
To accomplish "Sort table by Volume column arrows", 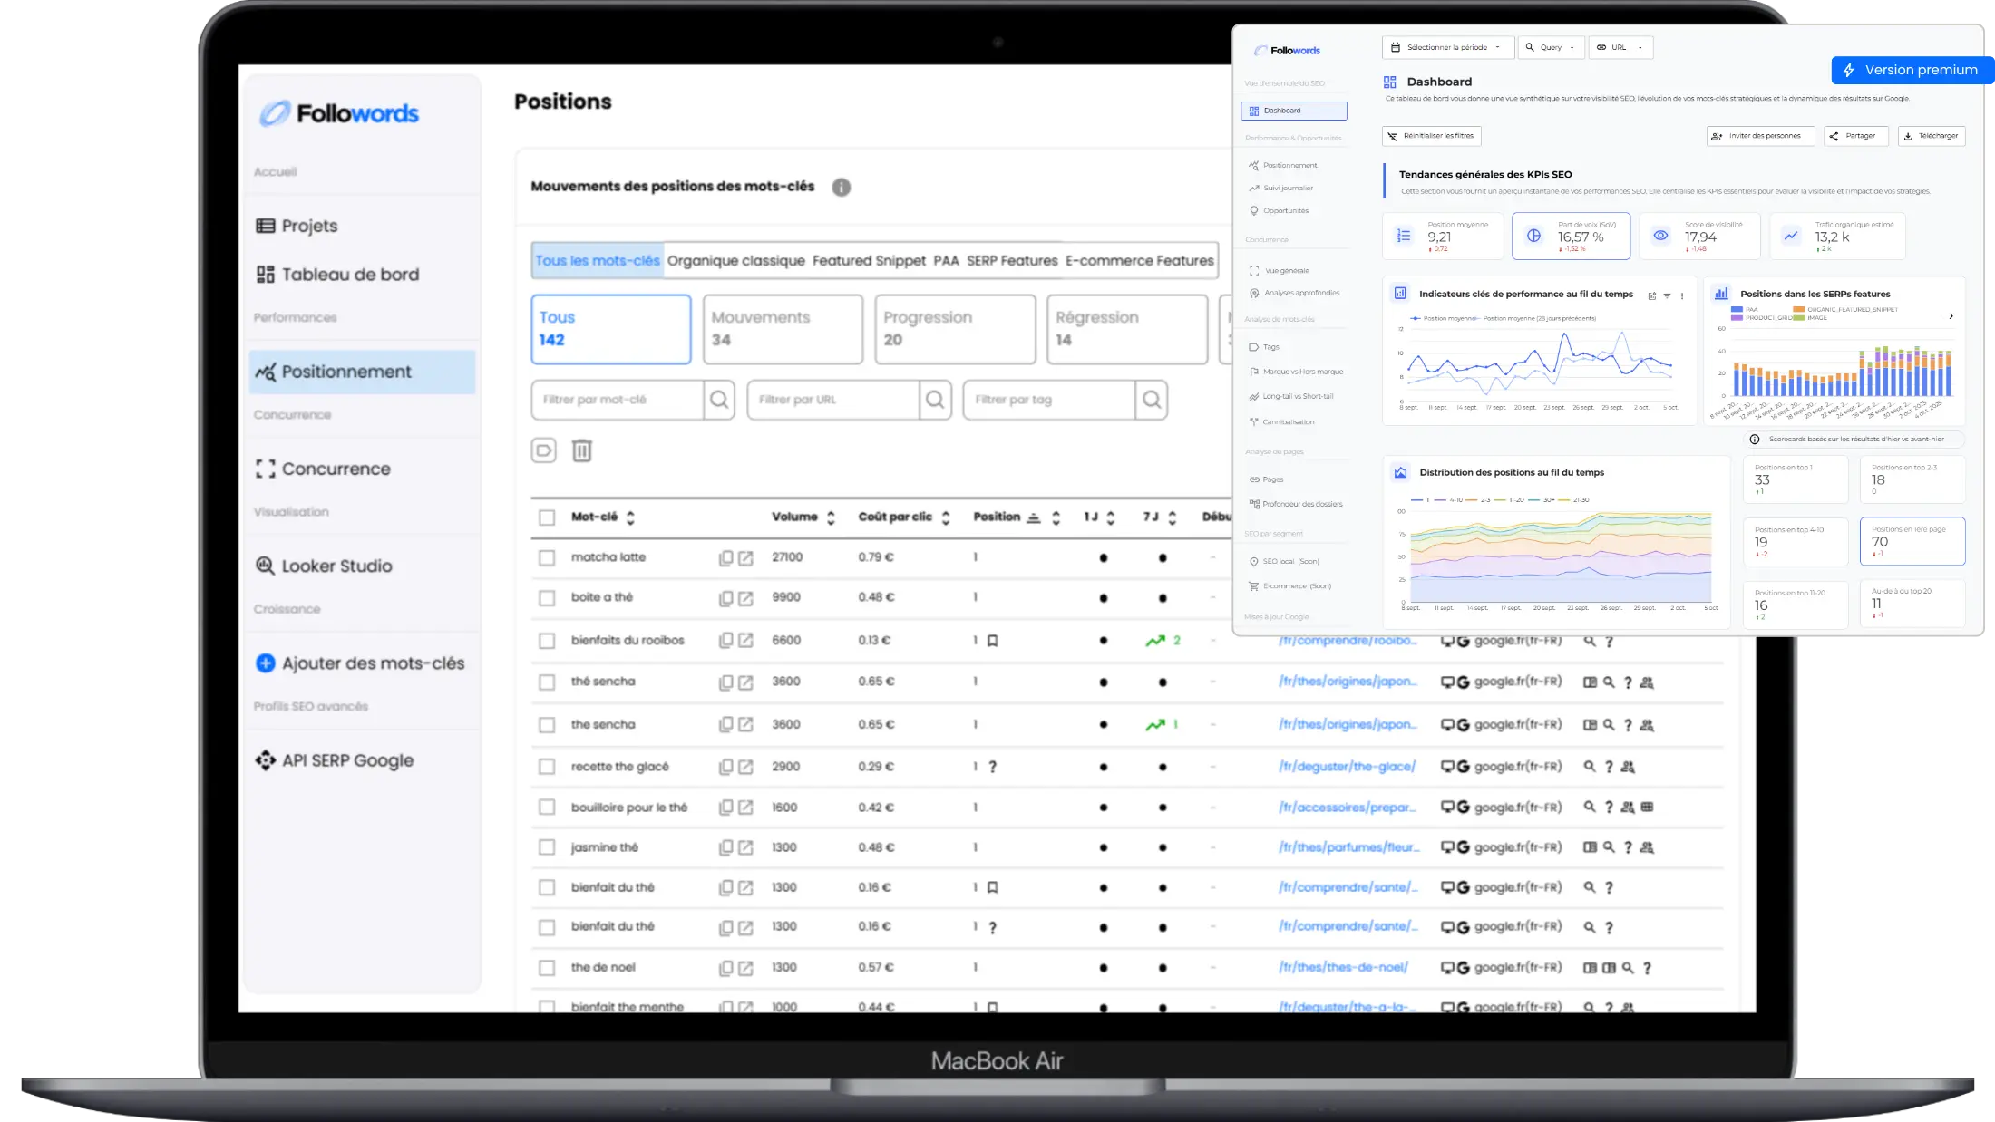I will click(x=831, y=517).
